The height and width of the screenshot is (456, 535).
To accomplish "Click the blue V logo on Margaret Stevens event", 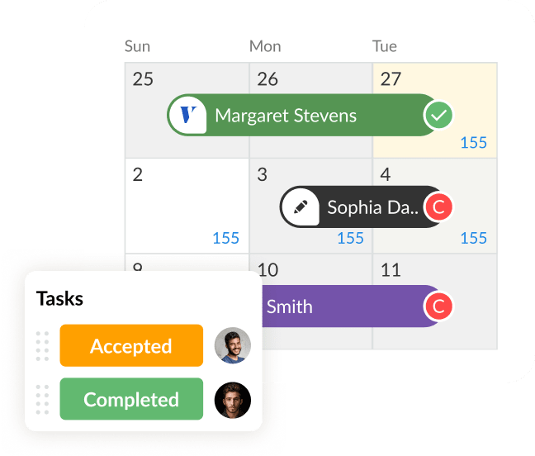I will 190,115.
